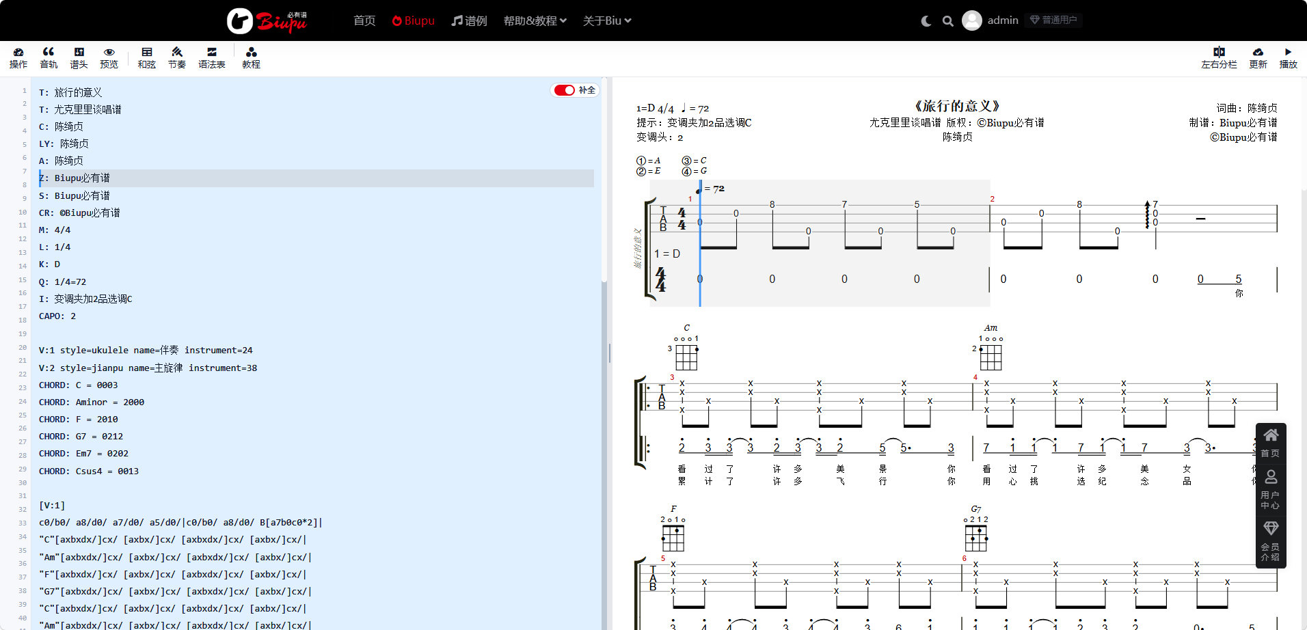Click editor line 'I: 变调夹加2品选调C'
1307x630 pixels.
[x=85, y=299]
